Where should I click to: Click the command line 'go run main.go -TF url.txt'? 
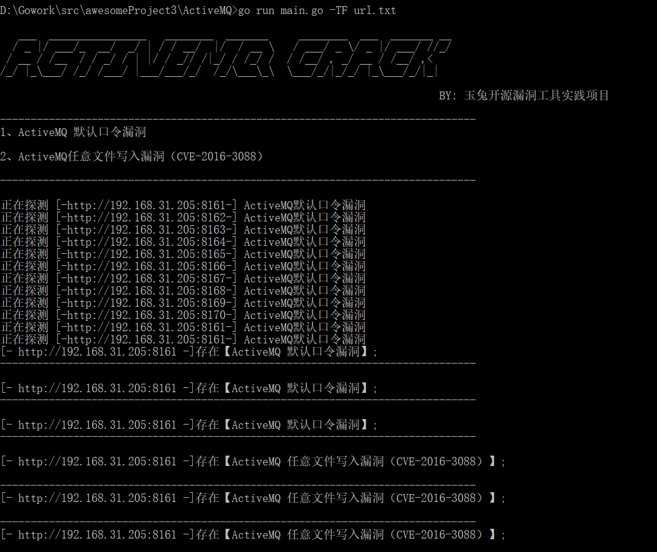pos(317,10)
